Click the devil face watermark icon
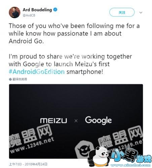The height and width of the screenshot is (168, 152). [84, 150]
